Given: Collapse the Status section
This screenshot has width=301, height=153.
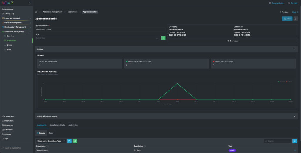Looking at the screenshot, I should click(x=294, y=49).
